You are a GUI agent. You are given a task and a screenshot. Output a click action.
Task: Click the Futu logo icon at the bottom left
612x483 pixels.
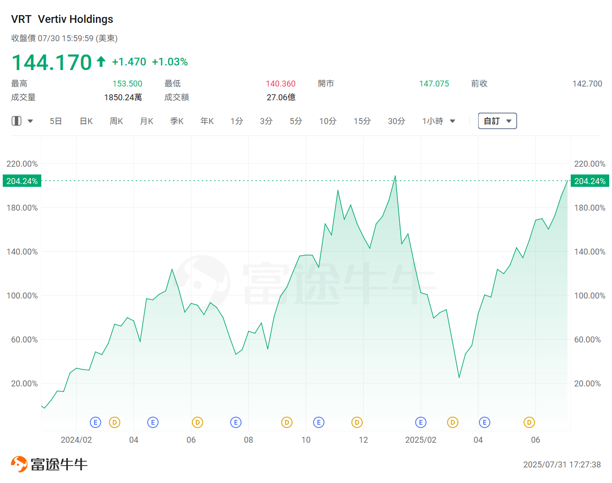(x=19, y=464)
